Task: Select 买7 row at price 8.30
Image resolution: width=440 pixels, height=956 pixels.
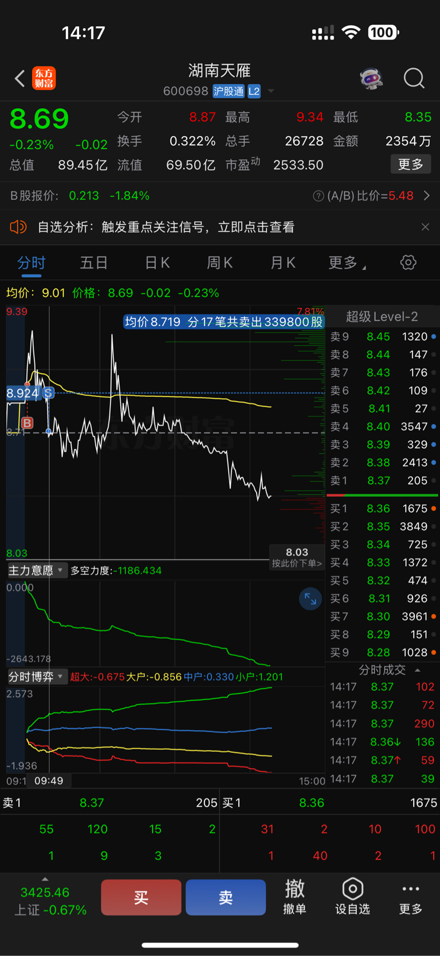Action: [x=382, y=616]
